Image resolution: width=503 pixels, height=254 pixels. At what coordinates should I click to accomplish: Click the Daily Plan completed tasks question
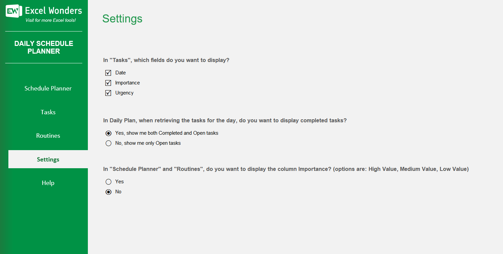coord(225,121)
